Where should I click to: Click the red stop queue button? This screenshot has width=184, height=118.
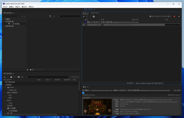[x=174, y=16]
